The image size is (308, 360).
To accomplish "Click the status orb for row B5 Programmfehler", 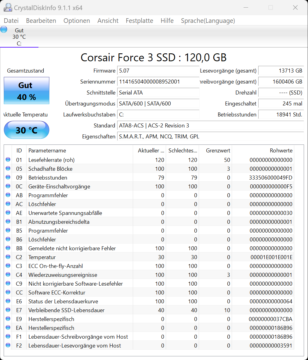I will click(x=8, y=230).
